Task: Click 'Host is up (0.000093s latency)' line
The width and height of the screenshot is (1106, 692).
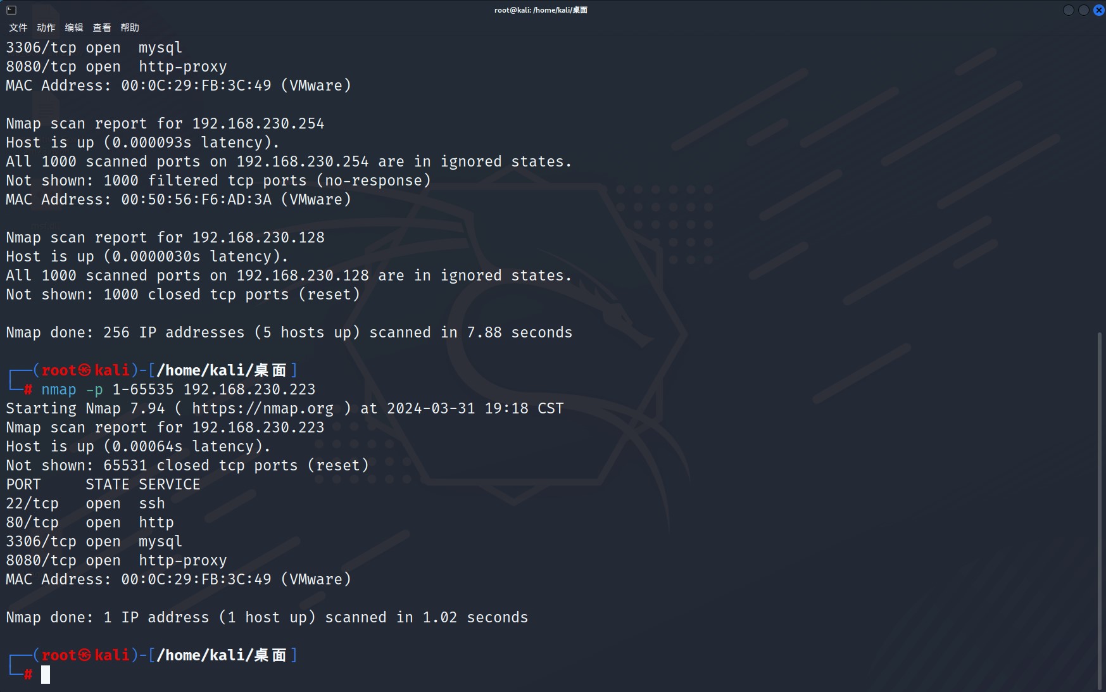Action: (x=143, y=142)
